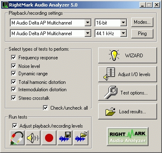This screenshot has height=153, width=162.
Task: Close the RightMark Audio Analyzer window
Action: 157,5
